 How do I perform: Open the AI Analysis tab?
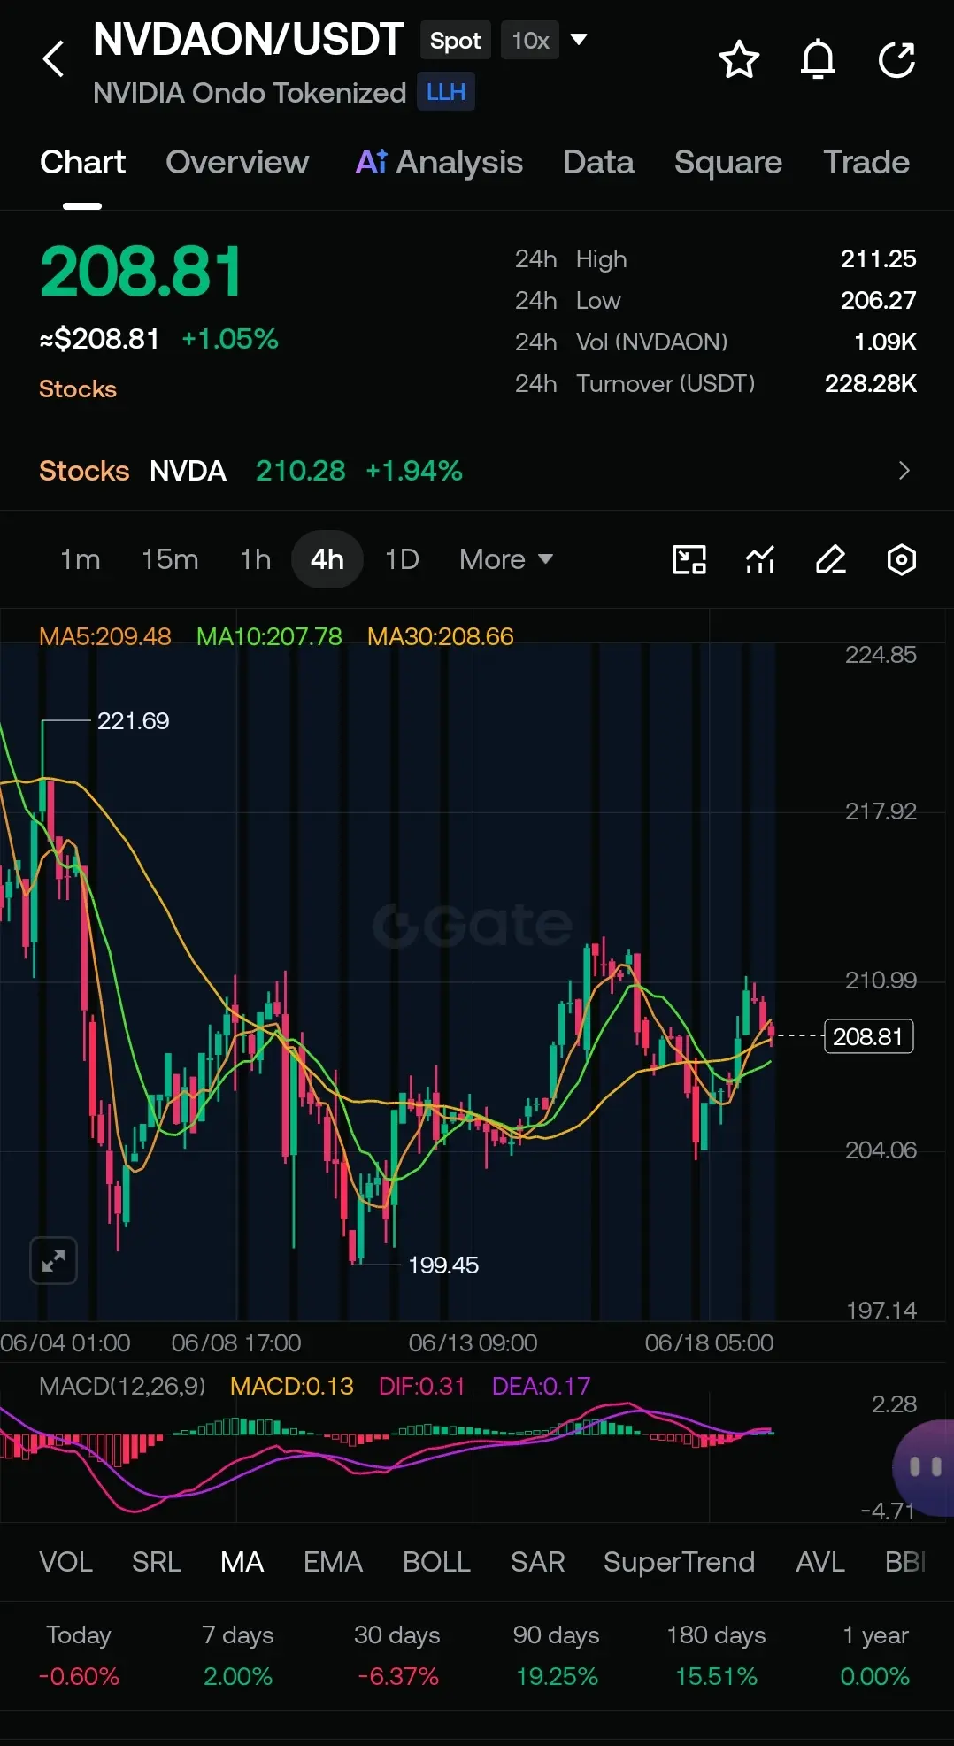(439, 163)
